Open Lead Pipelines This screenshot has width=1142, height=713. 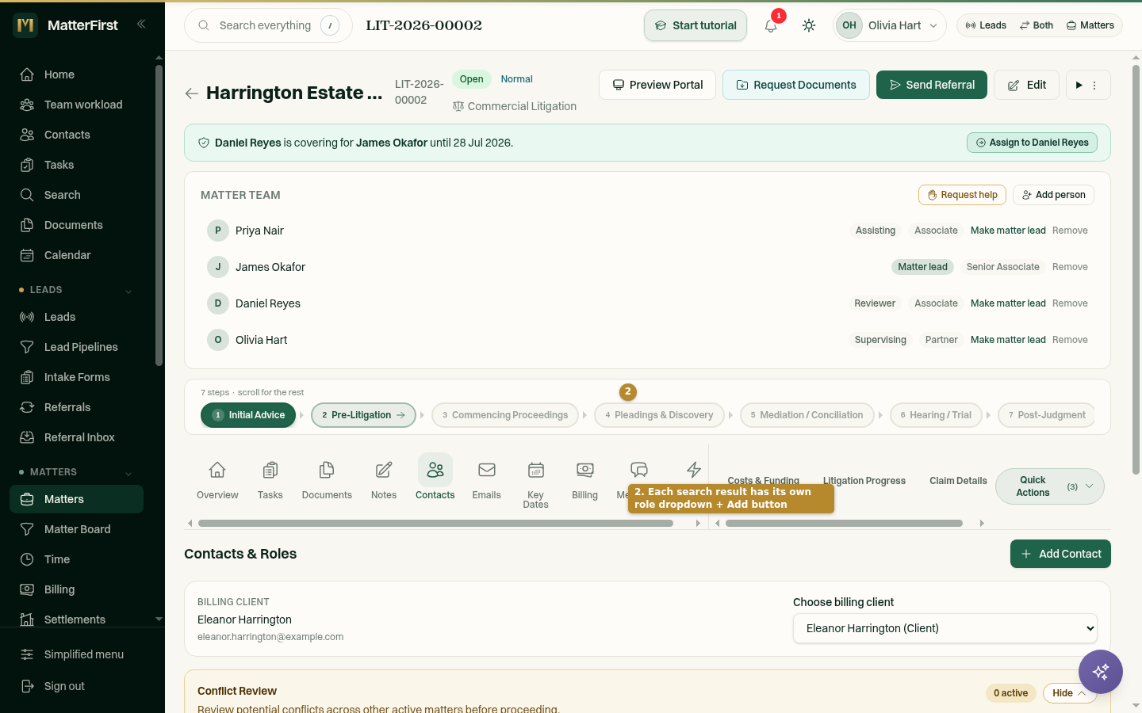pyautogui.click(x=77, y=347)
